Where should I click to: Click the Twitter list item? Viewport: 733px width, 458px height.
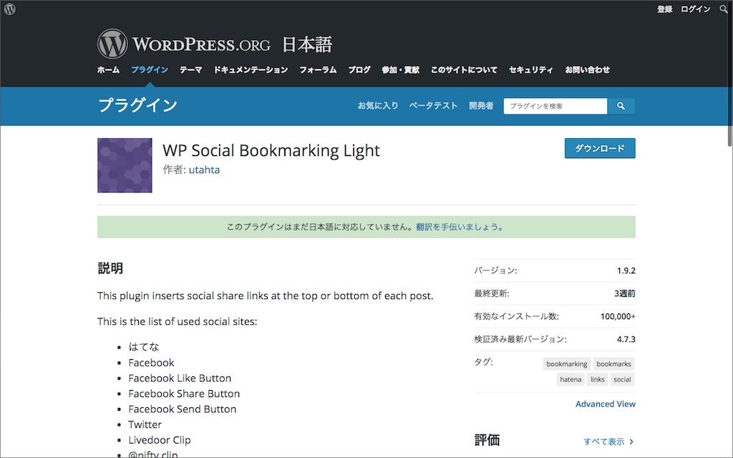145,424
